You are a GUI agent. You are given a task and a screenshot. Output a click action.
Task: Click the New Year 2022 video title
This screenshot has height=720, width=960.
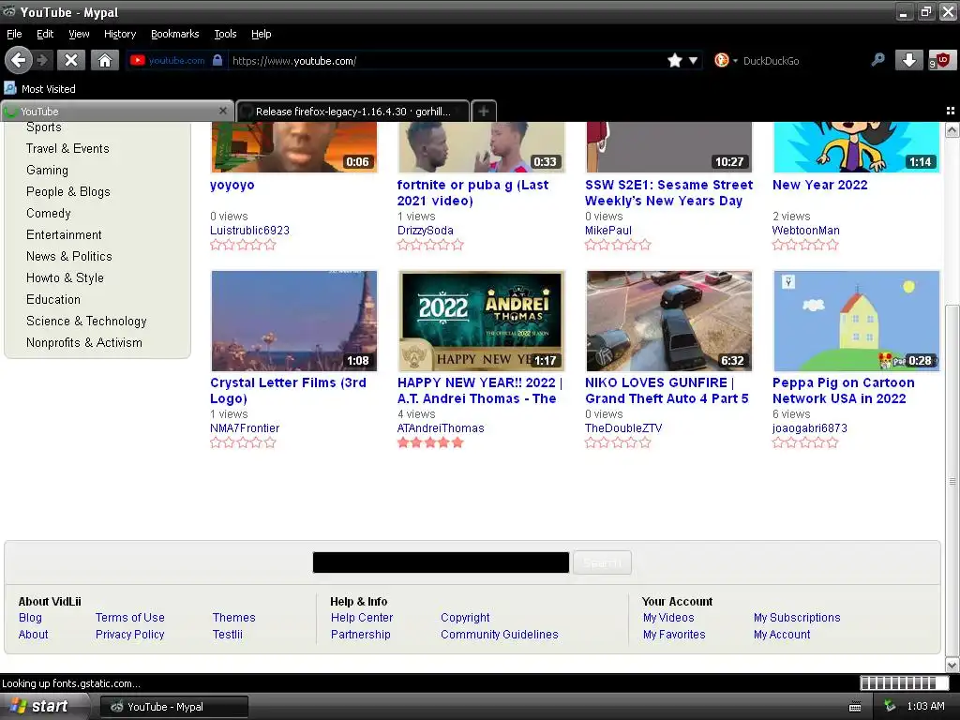coord(819,185)
